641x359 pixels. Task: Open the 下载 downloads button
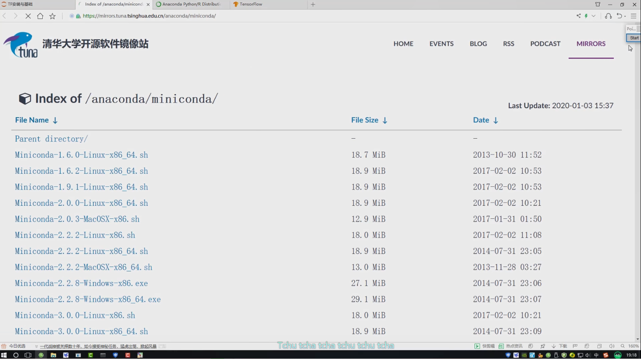click(x=560, y=346)
